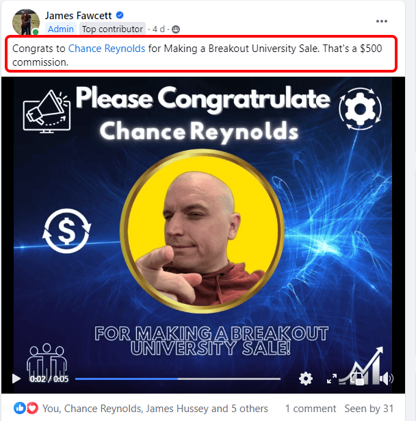Open the Chance Reynolds tagged profile link
416x421 pixels.
click(107, 49)
